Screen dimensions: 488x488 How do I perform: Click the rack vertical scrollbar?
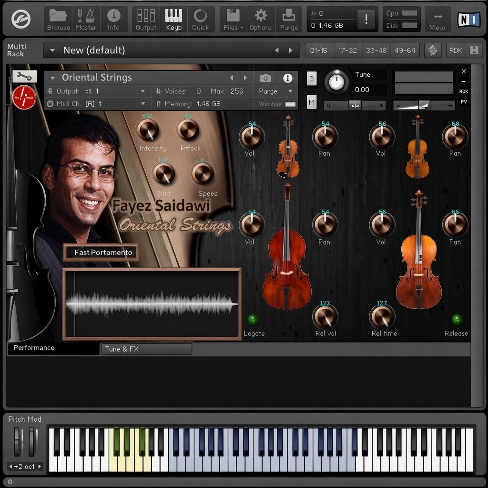(476, 235)
